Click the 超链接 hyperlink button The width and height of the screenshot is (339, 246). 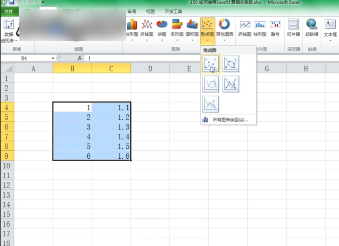(x=312, y=28)
